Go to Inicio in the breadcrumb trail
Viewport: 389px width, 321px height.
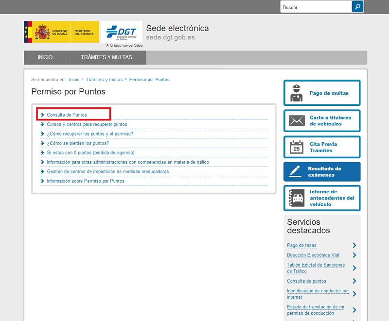(x=74, y=79)
